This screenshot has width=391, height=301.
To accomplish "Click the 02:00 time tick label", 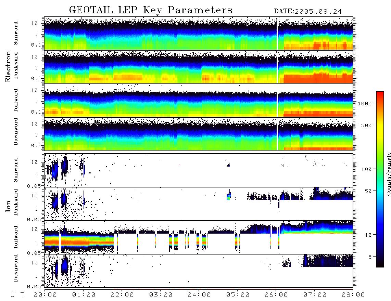I will (x=122, y=295).
